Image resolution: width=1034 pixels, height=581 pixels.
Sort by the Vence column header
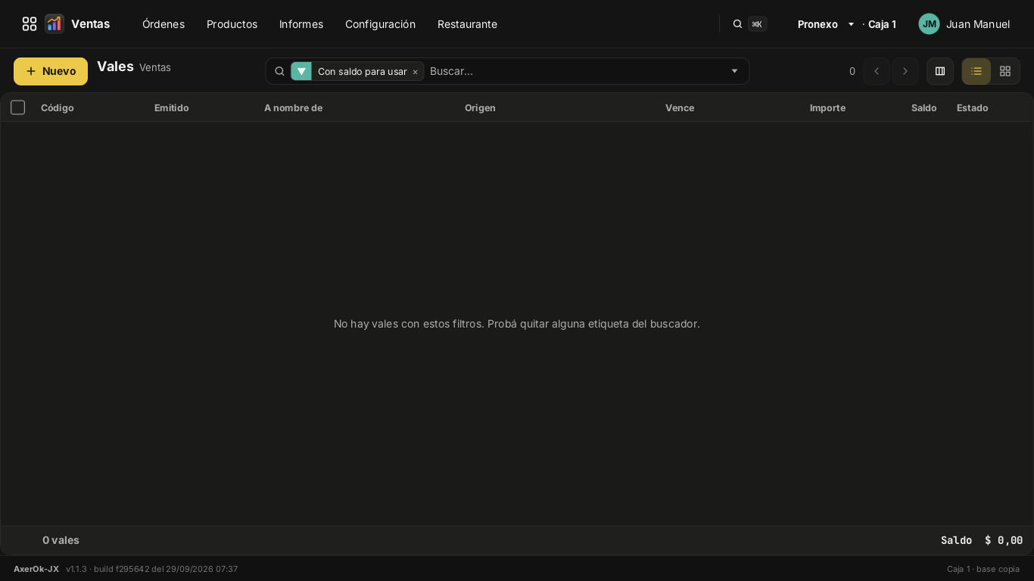pos(680,107)
